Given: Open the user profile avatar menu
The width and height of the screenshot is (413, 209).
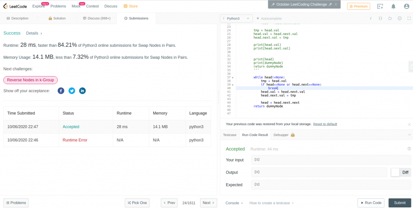Looking at the screenshot, I should tap(406, 6).
